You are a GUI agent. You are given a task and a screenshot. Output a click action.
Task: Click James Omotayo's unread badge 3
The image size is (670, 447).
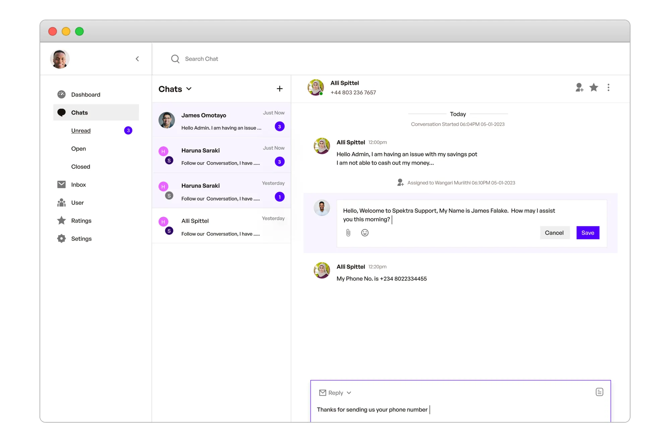[280, 127]
